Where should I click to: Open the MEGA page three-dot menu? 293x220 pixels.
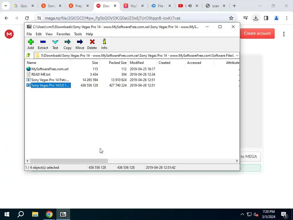point(284,34)
